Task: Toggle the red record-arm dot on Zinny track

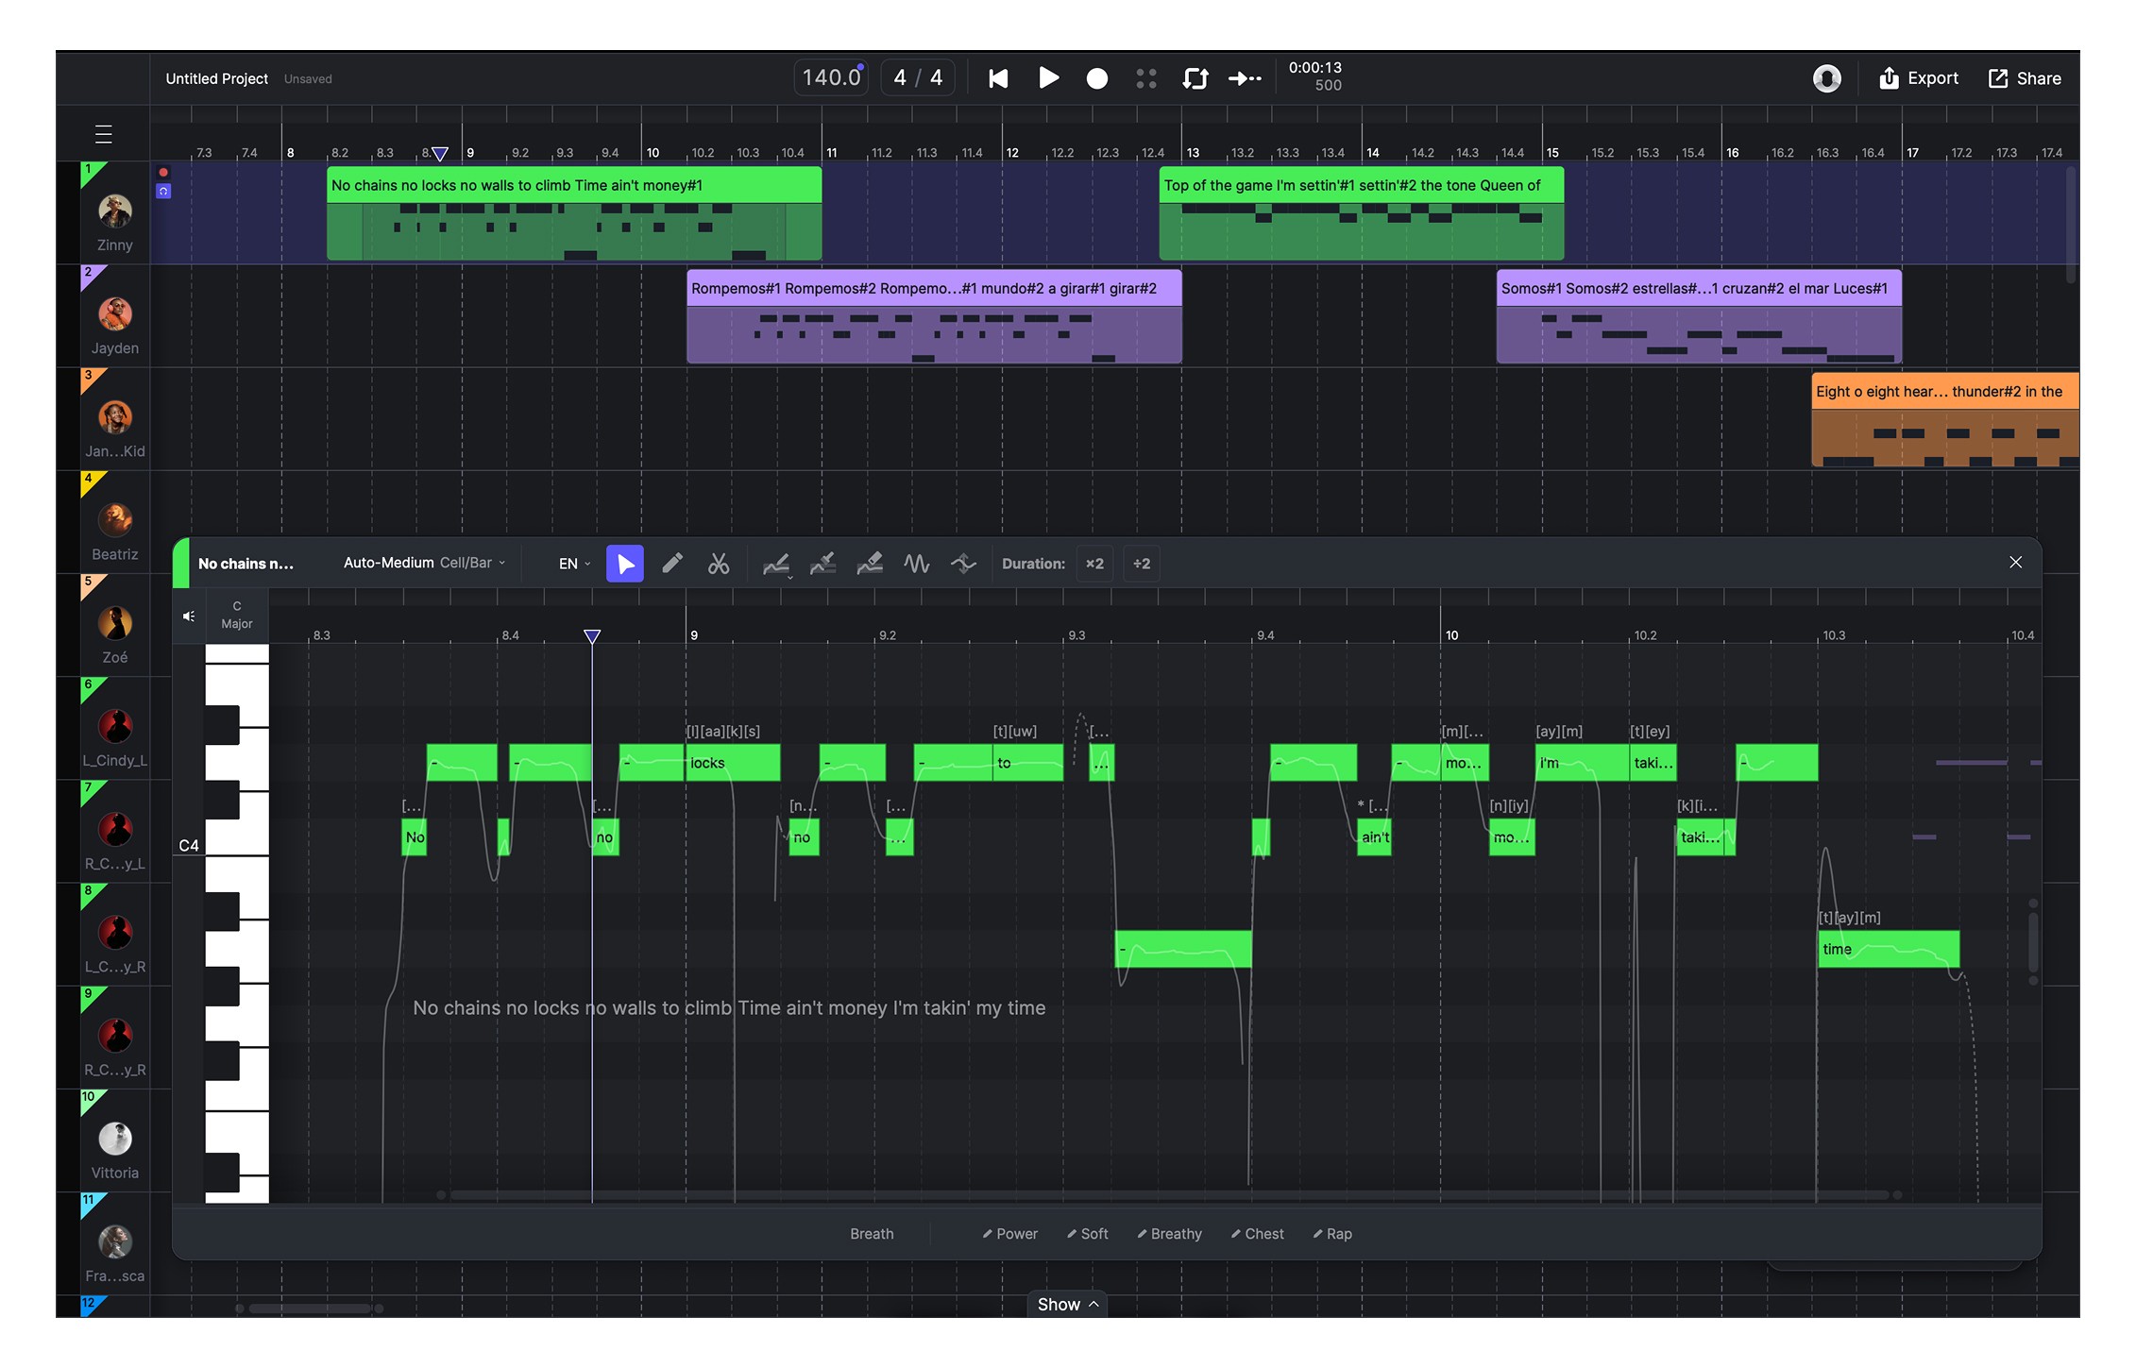Action: tap(163, 173)
